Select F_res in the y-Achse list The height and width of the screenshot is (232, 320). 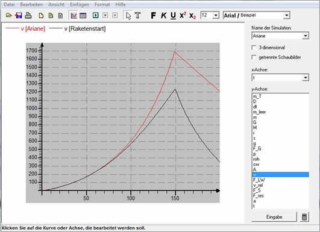pos(280,196)
